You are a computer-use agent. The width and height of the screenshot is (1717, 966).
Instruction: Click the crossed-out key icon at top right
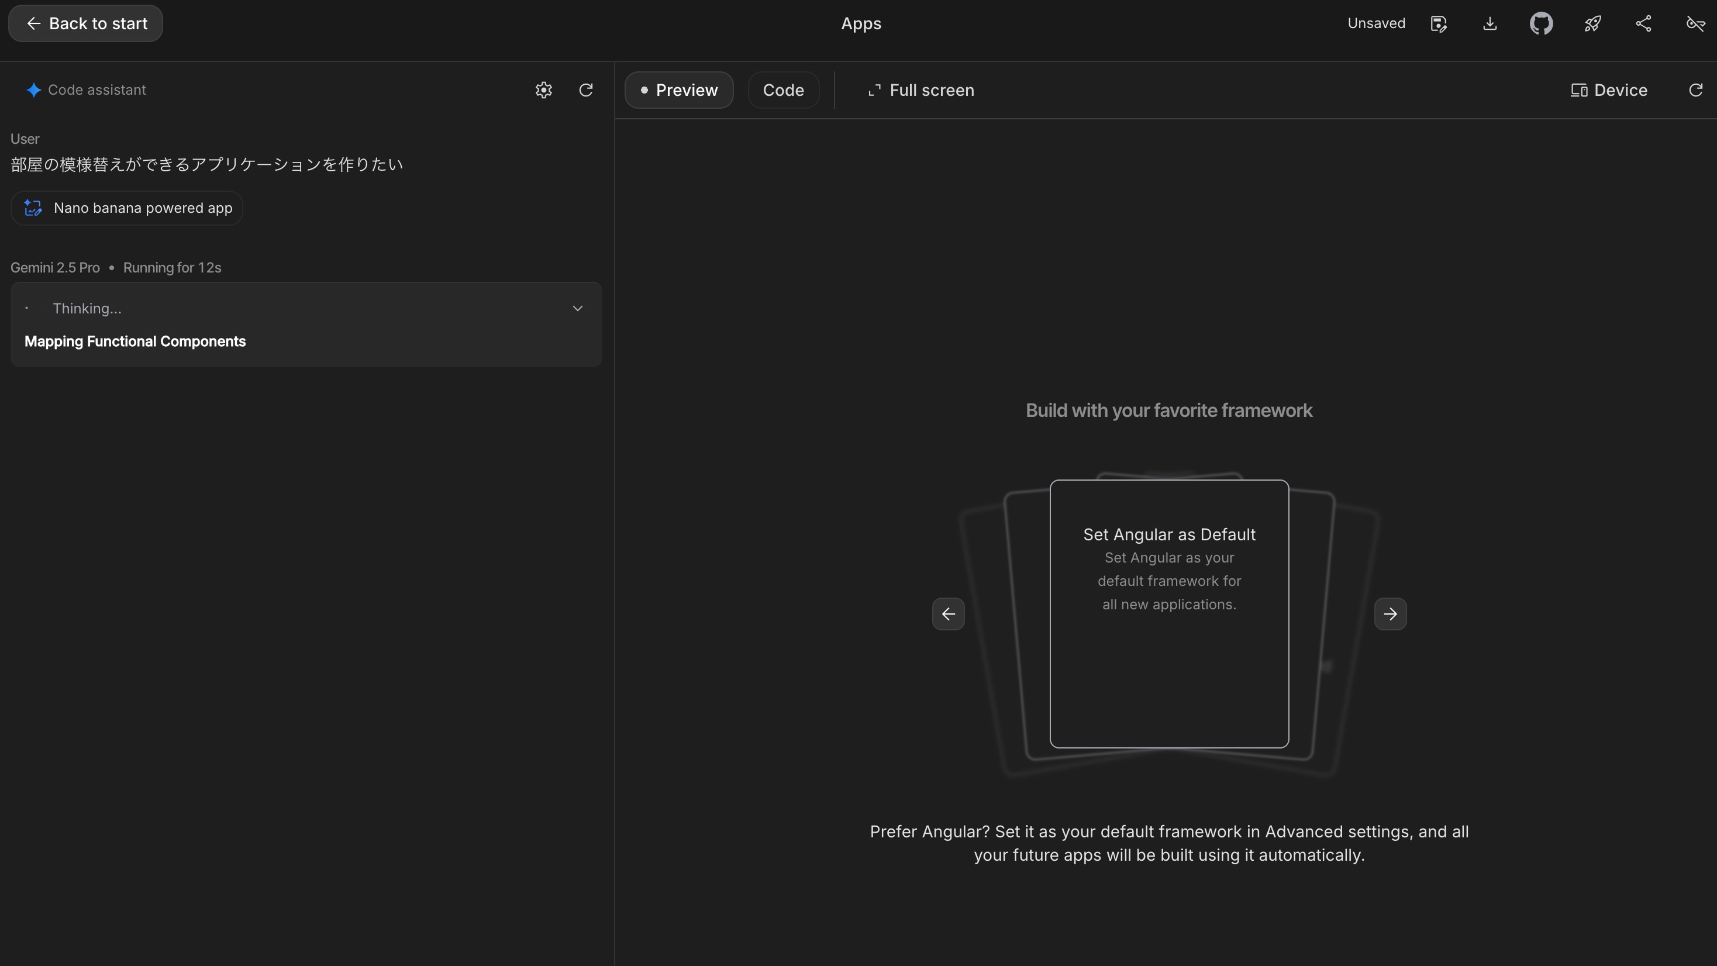pyautogui.click(x=1695, y=24)
